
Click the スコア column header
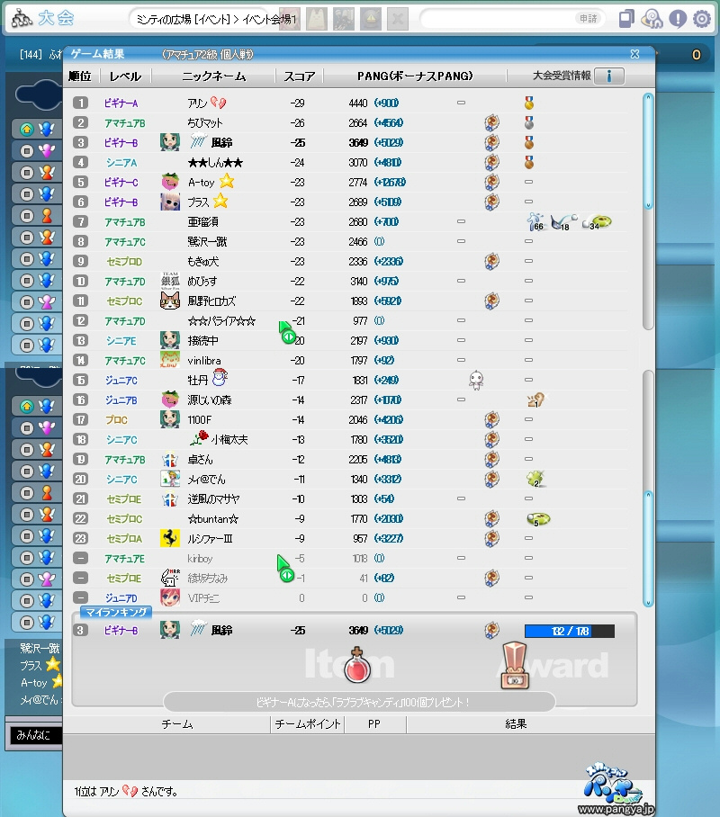click(299, 76)
